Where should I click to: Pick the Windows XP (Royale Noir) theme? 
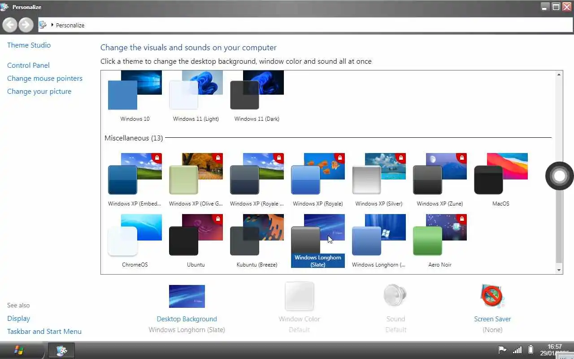click(x=257, y=179)
